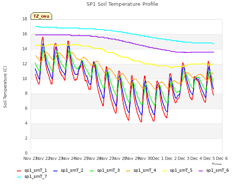Screen dimensions: 245x184
Task: Click the y-axis value 18
Action: coord(24,19)
